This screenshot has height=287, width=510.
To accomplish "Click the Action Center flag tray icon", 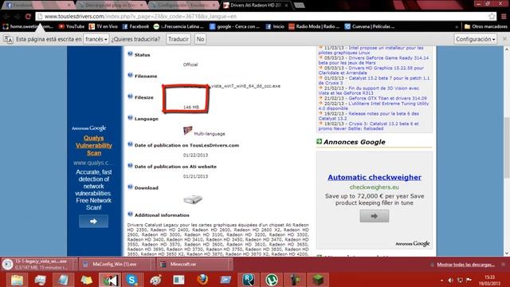I will point(469,280).
